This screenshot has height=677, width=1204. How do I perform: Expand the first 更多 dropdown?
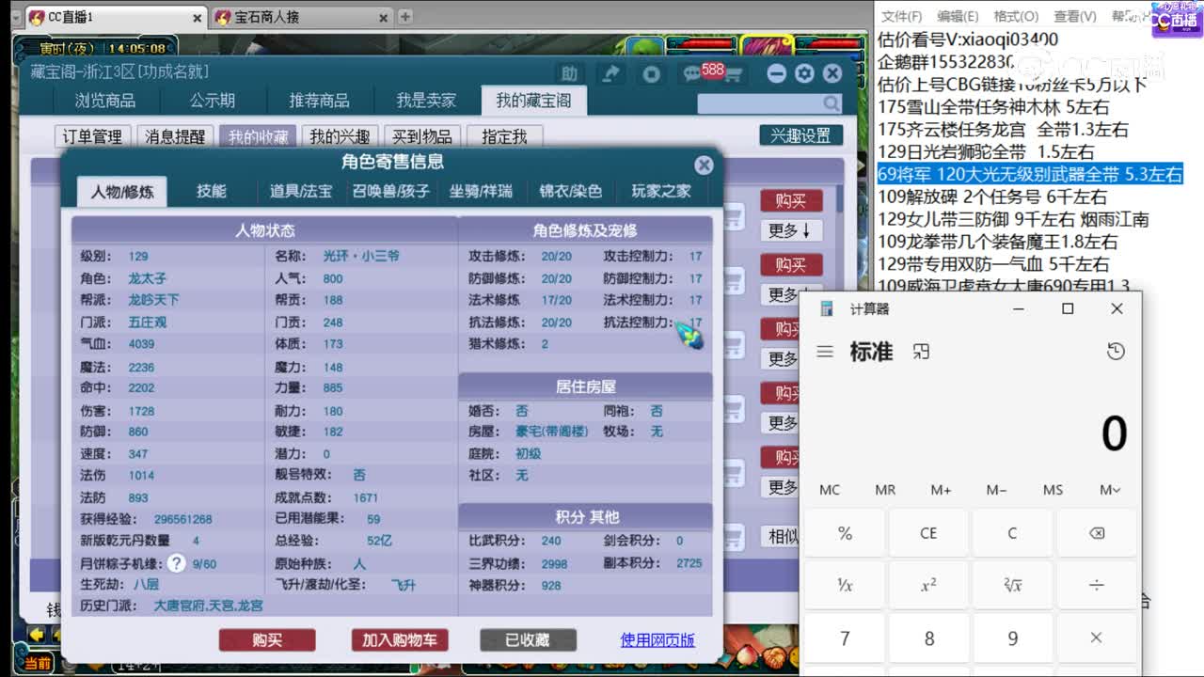point(791,230)
